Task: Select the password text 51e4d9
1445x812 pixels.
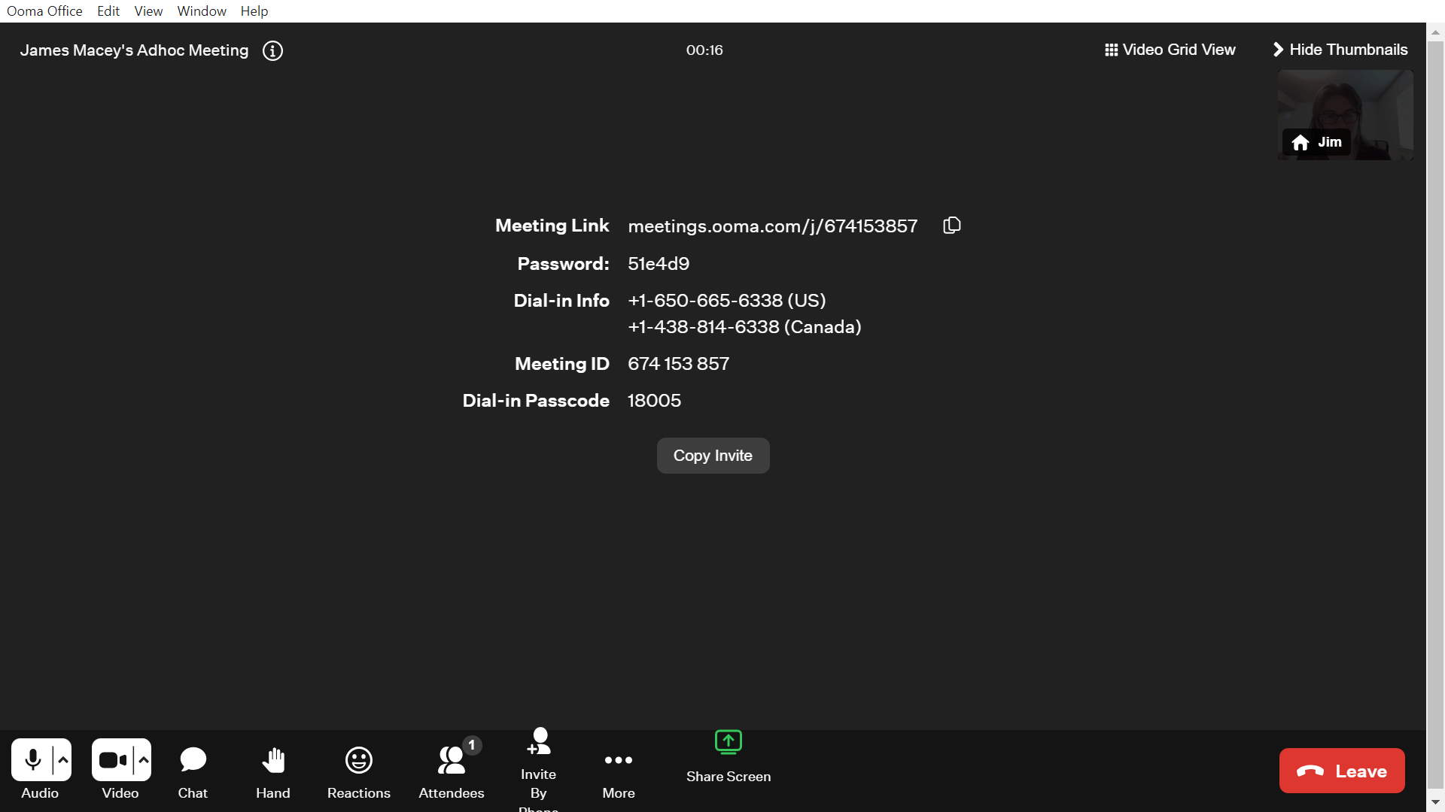Action: 659,264
